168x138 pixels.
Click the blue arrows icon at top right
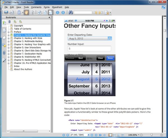pos(164,7)
